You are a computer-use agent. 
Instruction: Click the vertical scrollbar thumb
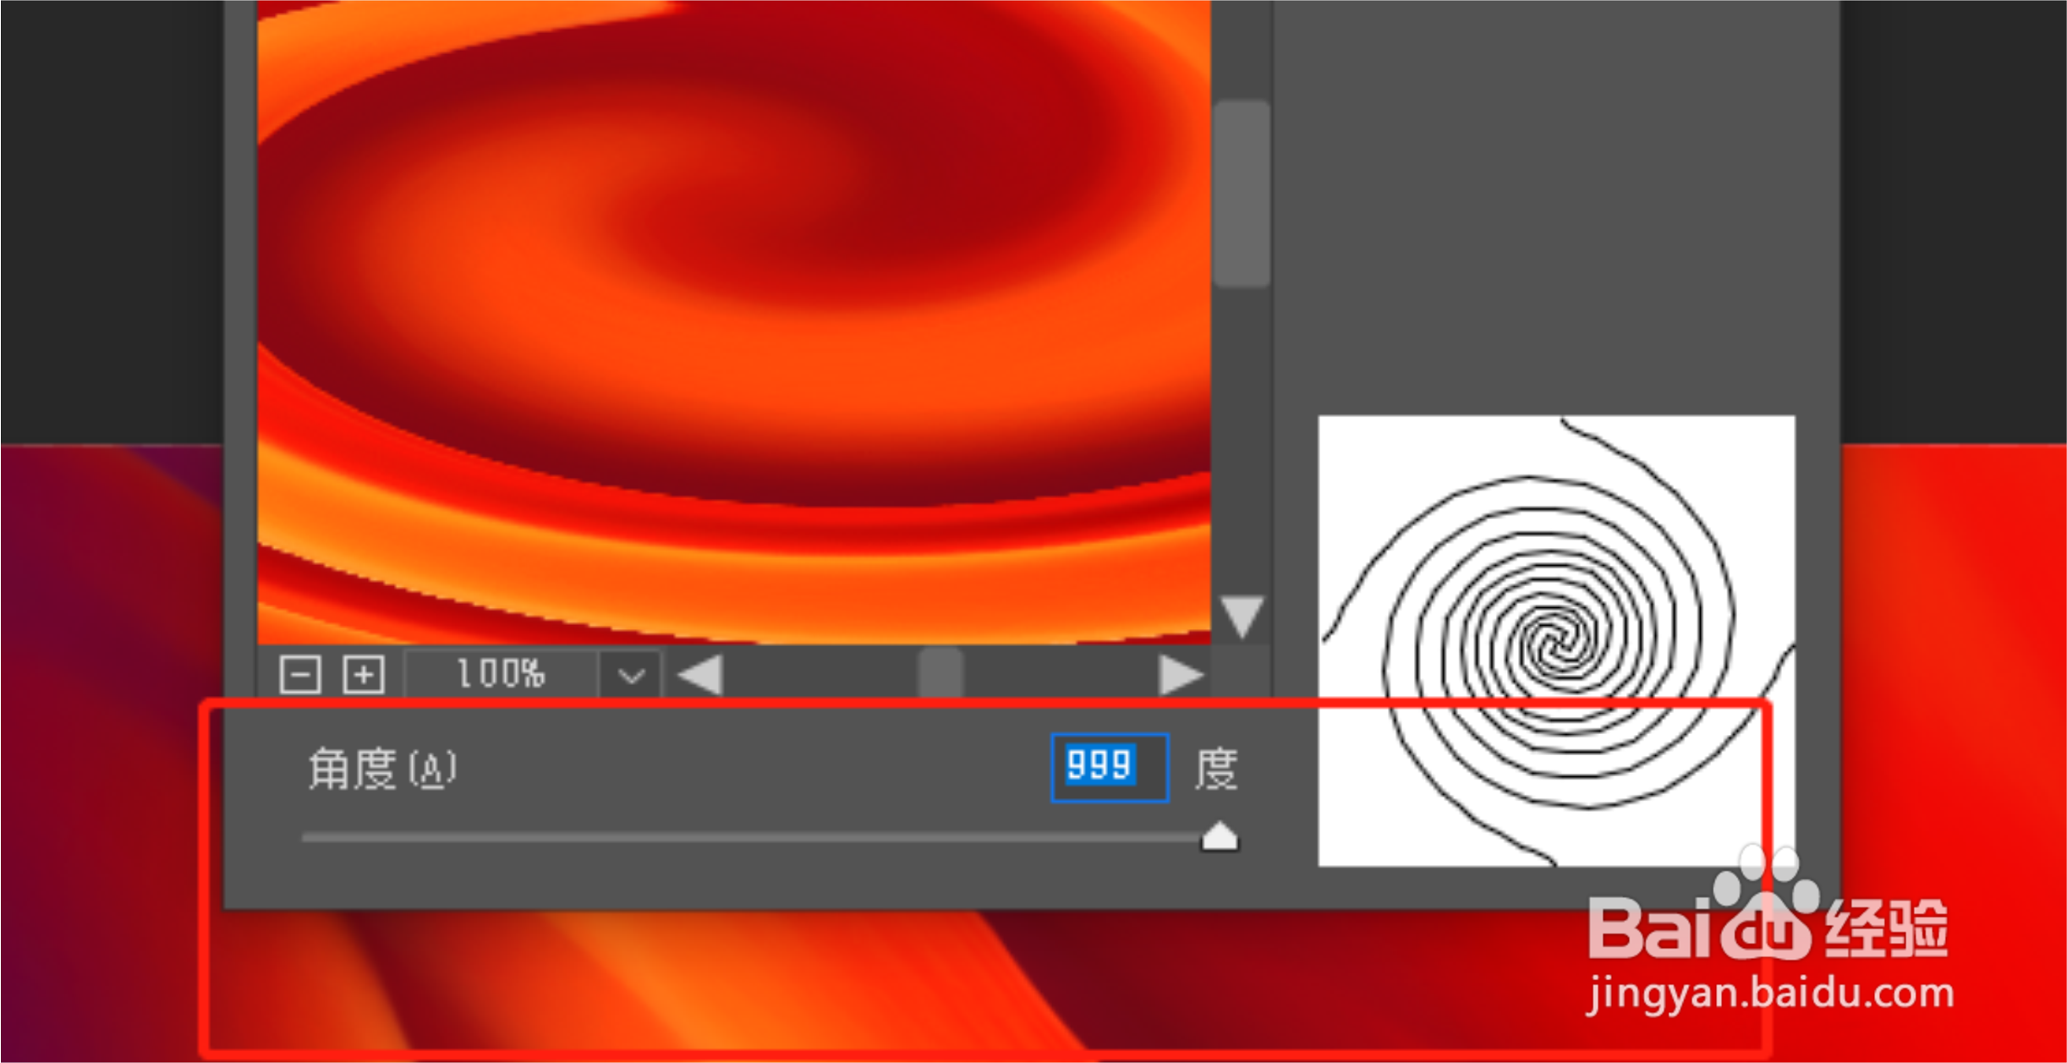pos(1242,195)
